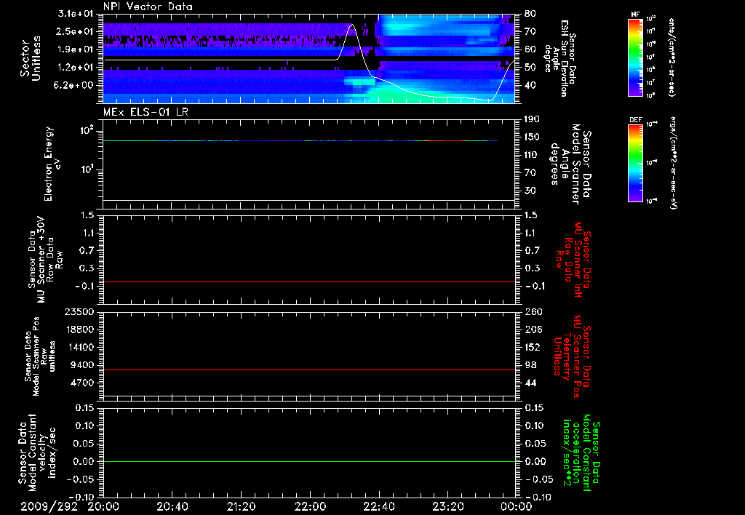This screenshot has width=745, height=515.
Task: Click the NPI Vector Data panel title
Action: coord(148,7)
